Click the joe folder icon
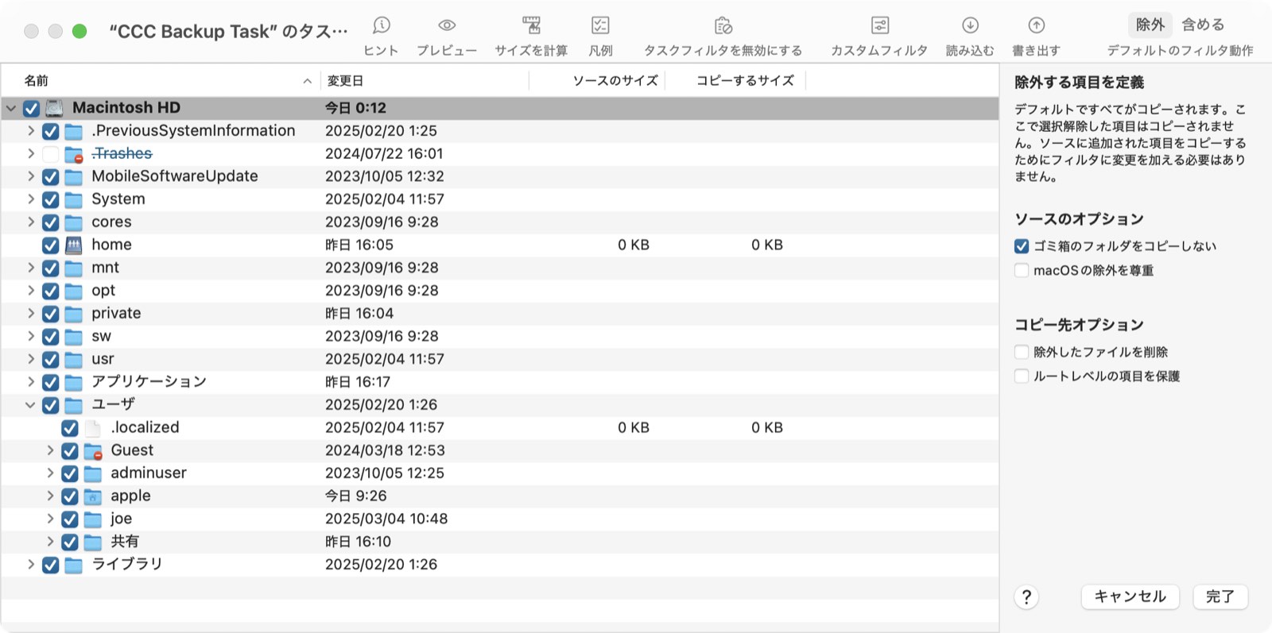 [x=93, y=519]
